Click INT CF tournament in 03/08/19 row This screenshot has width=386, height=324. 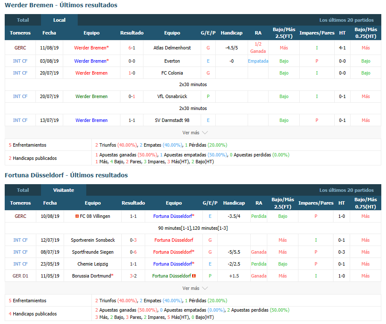pos(20,61)
